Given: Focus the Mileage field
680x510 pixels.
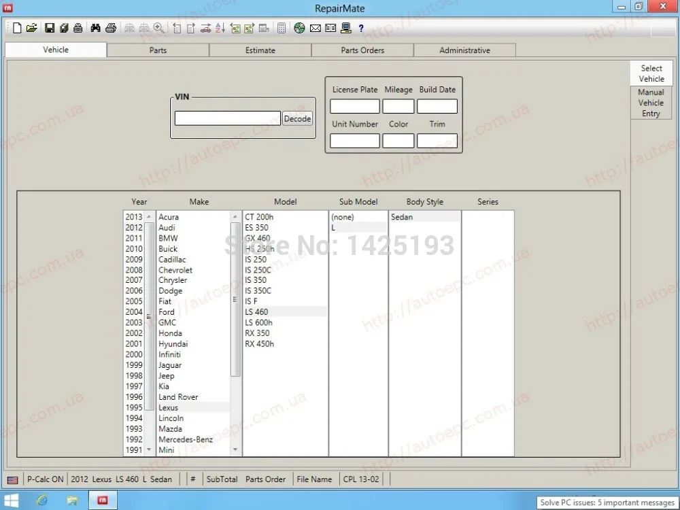Looking at the screenshot, I should tap(398, 106).
